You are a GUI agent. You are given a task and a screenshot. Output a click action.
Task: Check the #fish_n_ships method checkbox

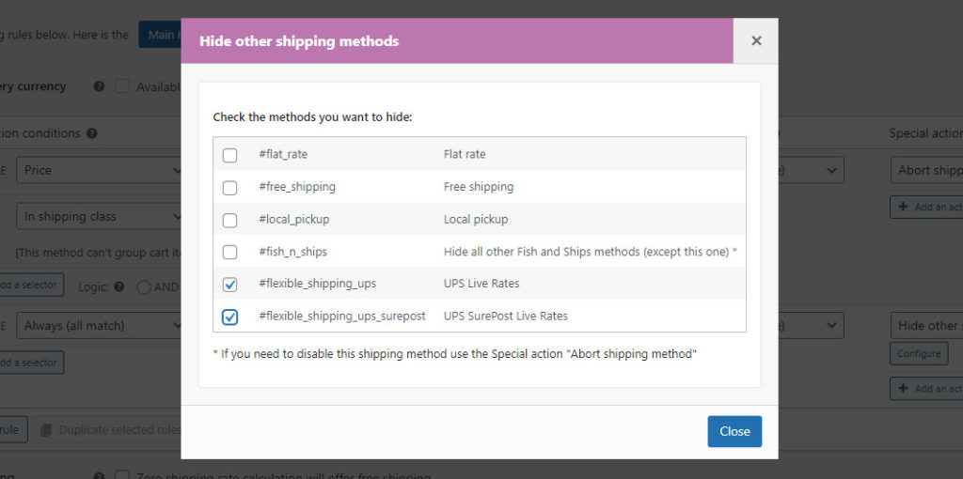(x=229, y=252)
